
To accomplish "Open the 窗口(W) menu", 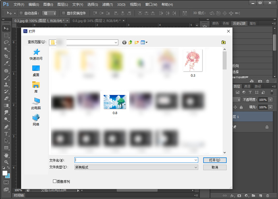I will [151, 5].
